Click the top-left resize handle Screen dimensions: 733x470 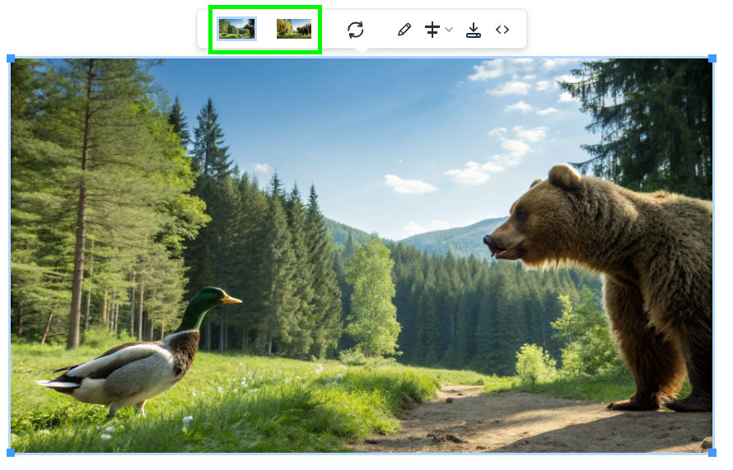[x=11, y=58]
